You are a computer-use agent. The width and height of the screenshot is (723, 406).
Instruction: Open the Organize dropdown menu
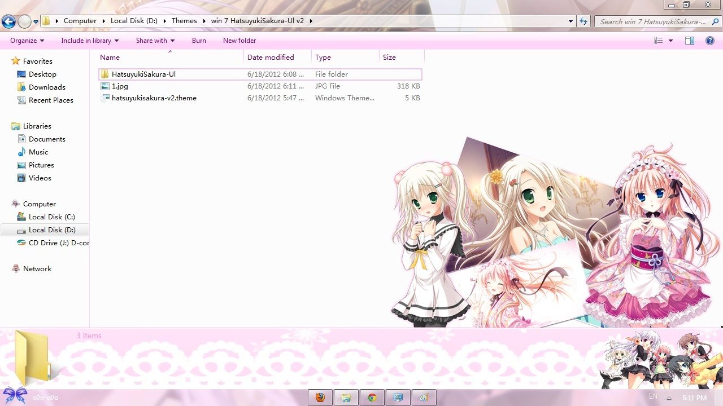tap(27, 41)
